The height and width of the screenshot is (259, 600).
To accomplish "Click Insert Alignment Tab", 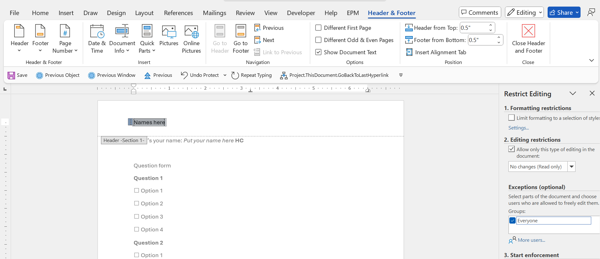I will pos(436,52).
